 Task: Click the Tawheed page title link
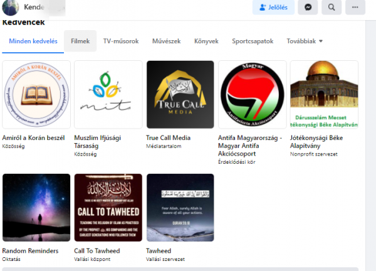click(x=159, y=251)
